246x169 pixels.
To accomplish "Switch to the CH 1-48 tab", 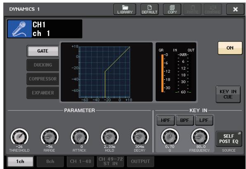I will tap(80, 161).
